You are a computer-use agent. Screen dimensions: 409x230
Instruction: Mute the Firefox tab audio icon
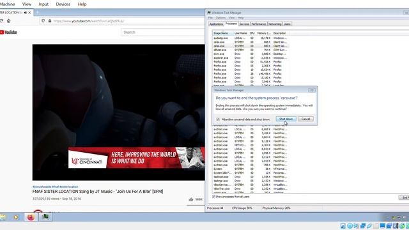(26, 13)
